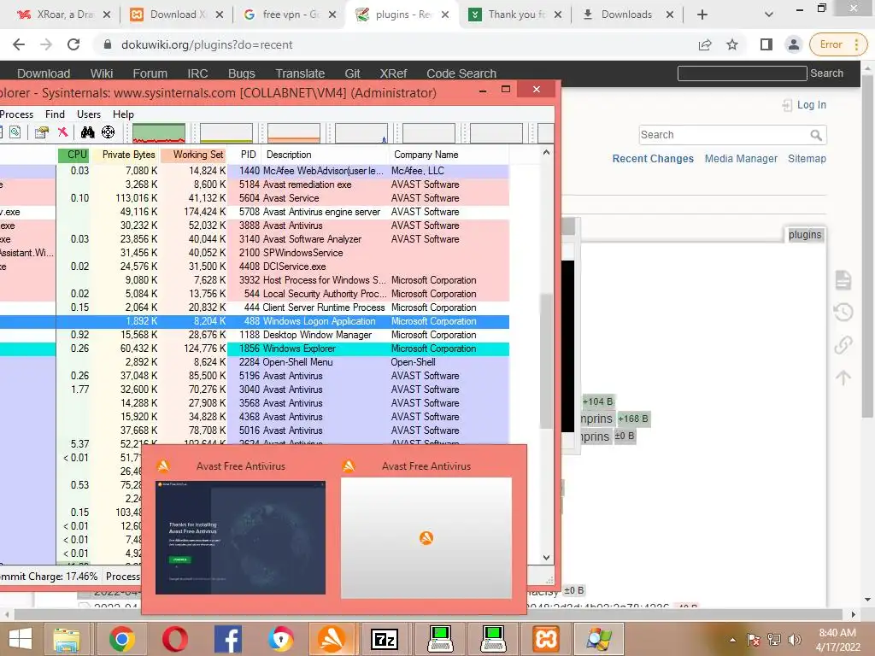Open the Media Manager link
Screen dimensions: 875x656
(741, 158)
